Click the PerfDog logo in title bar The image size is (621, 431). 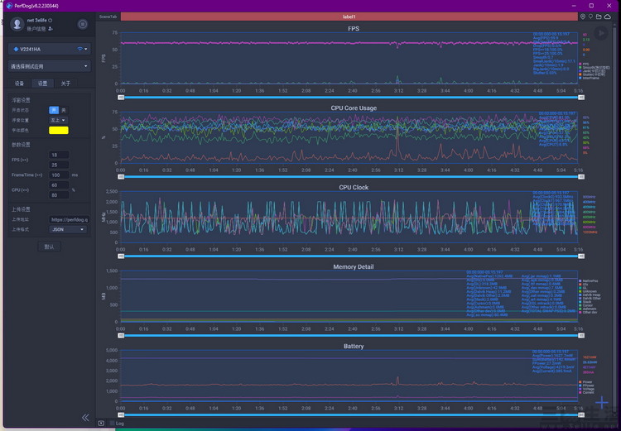[x=9, y=6]
